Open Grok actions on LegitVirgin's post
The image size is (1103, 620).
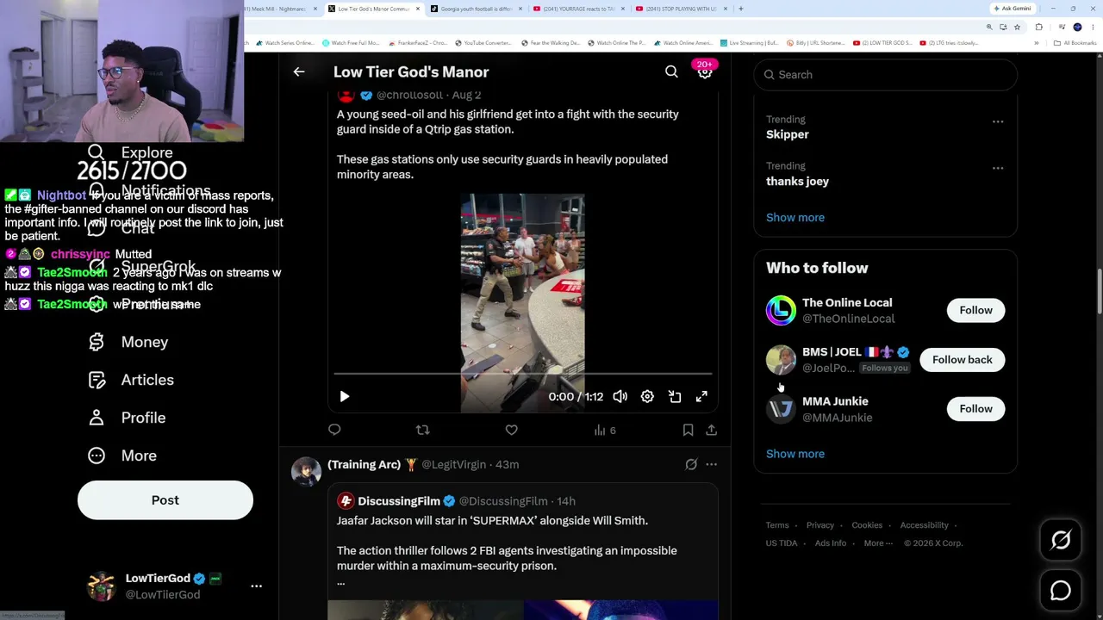691,465
